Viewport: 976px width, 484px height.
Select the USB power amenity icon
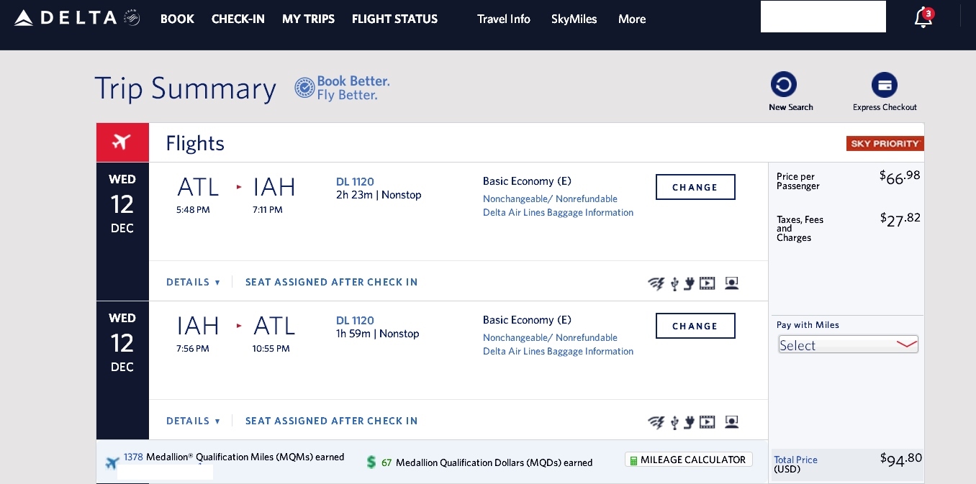click(x=674, y=283)
